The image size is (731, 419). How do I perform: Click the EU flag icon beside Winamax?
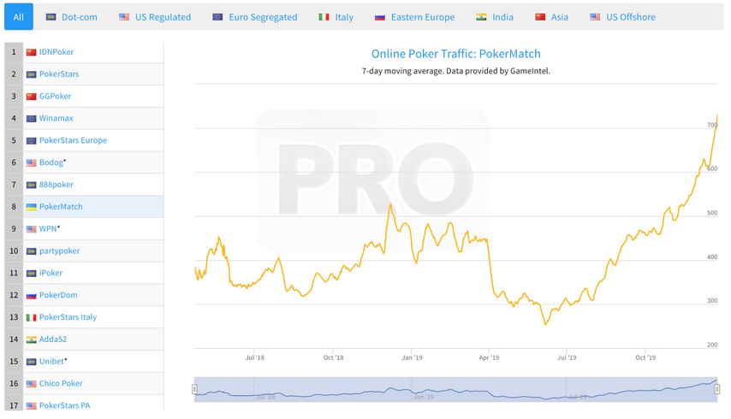[31, 118]
